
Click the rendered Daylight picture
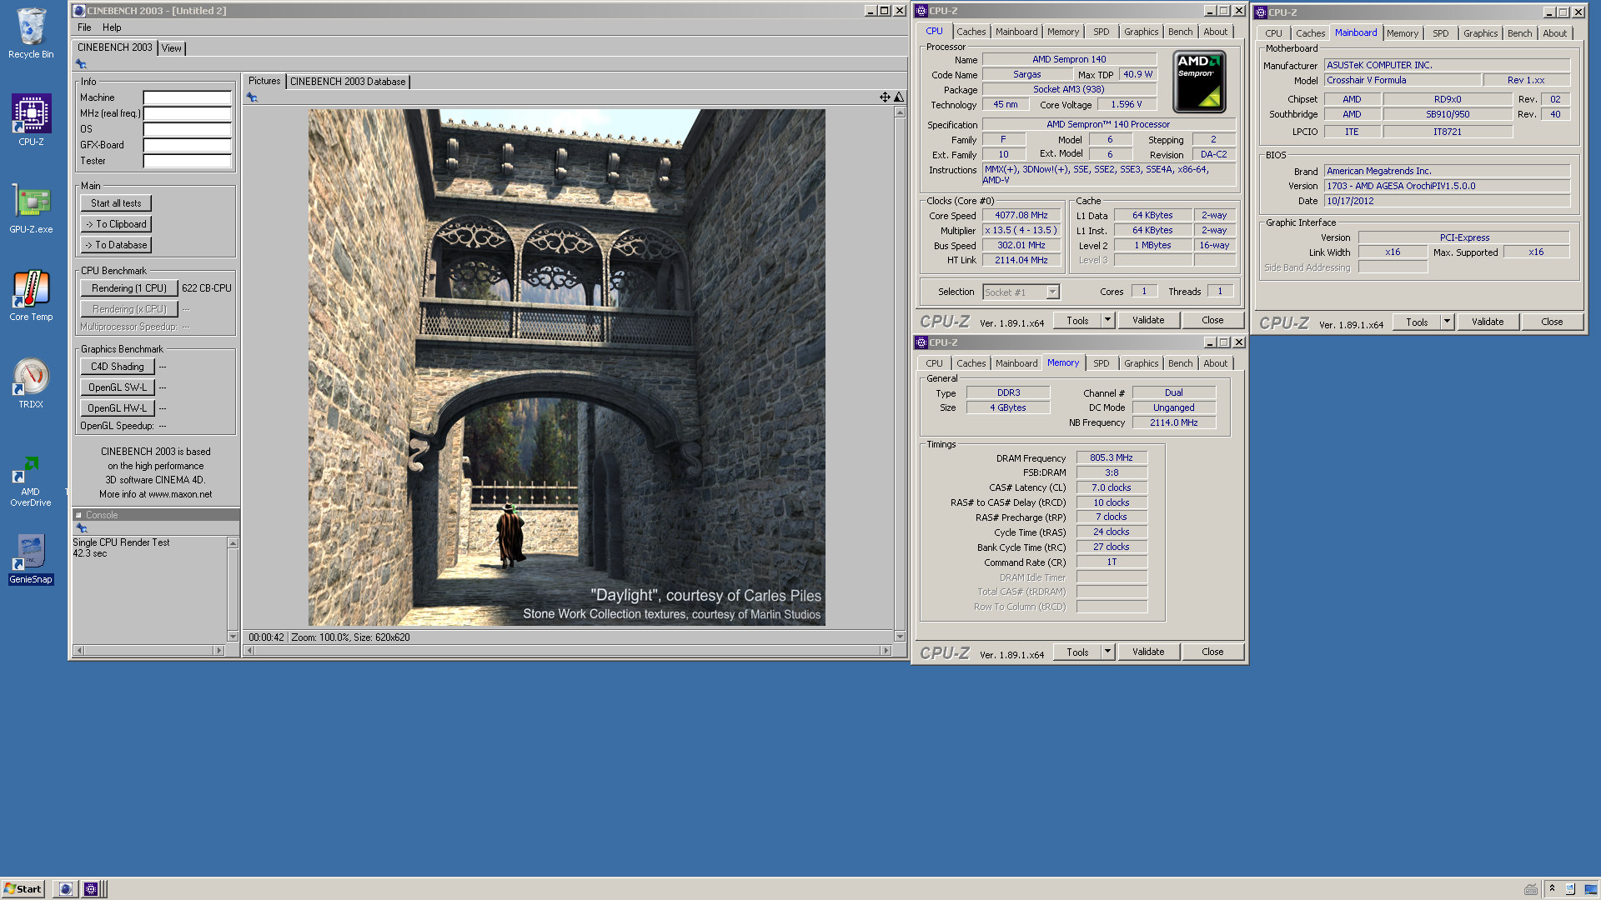[x=567, y=367]
